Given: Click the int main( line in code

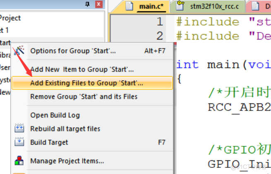Looking at the screenshot, I should tap(223, 65).
